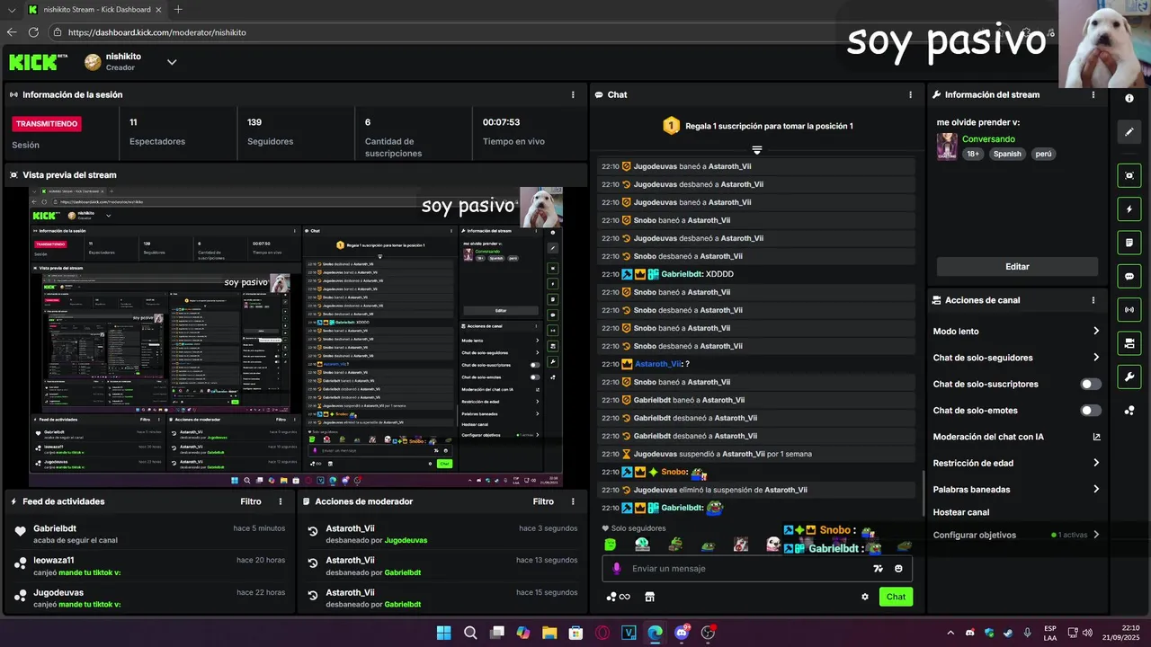Screen dimensions: 1151x647
Task: Show hidden system tray icons
Action: [x=950, y=633]
